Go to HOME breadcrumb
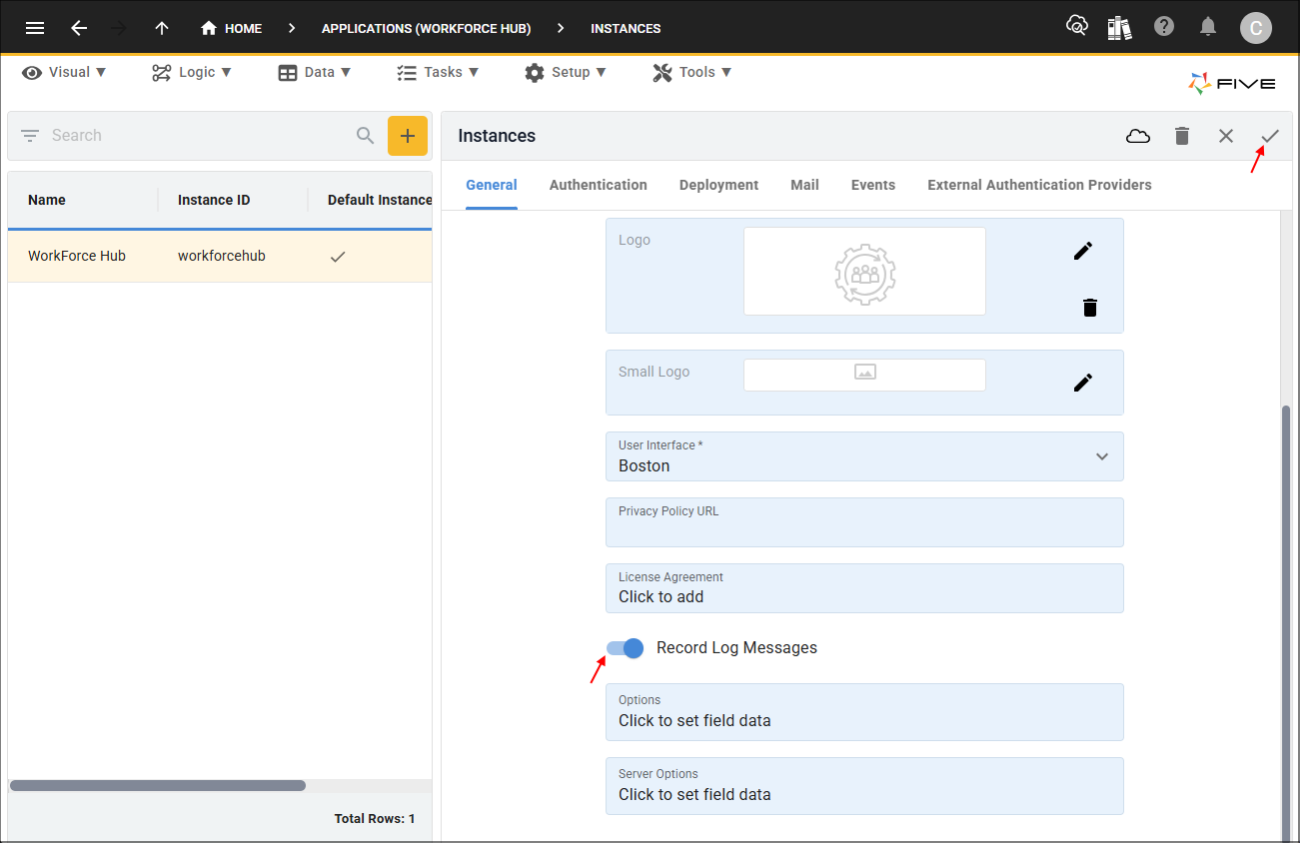 click(231, 28)
